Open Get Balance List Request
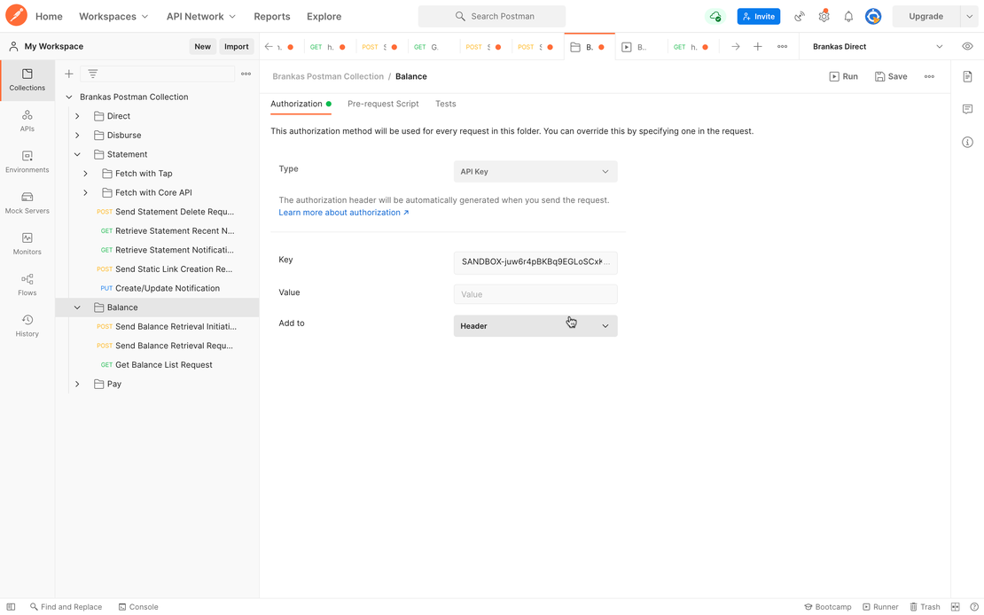Screen dimensions: 984x615 [x=164, y=365]
